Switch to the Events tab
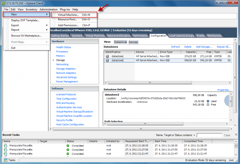The width and height of the screenshot is (240, 164). point(201,36)
